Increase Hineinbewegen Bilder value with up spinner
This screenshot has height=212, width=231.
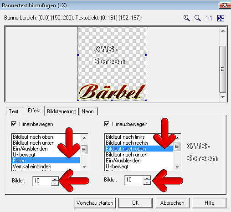click(x=55, y=179)
